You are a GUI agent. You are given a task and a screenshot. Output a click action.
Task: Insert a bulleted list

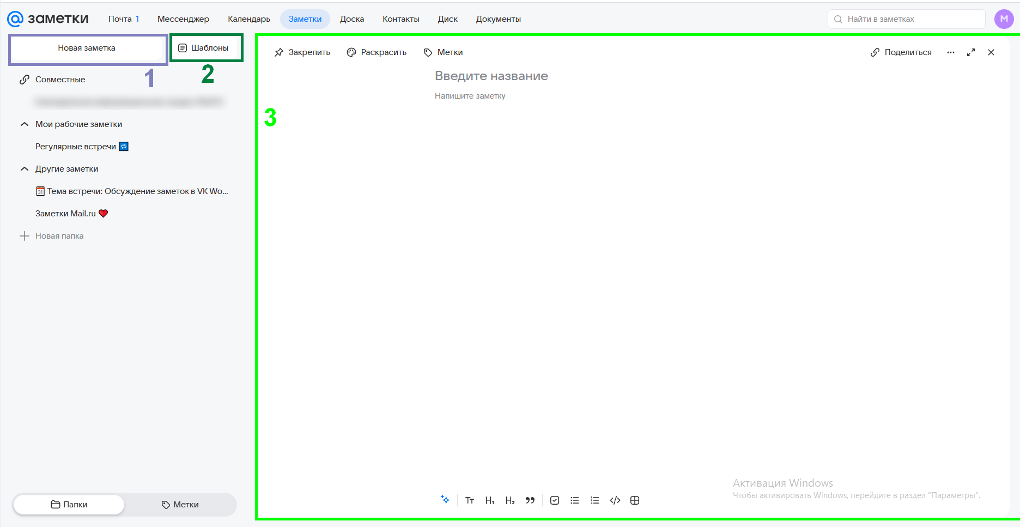coord(575,500)
